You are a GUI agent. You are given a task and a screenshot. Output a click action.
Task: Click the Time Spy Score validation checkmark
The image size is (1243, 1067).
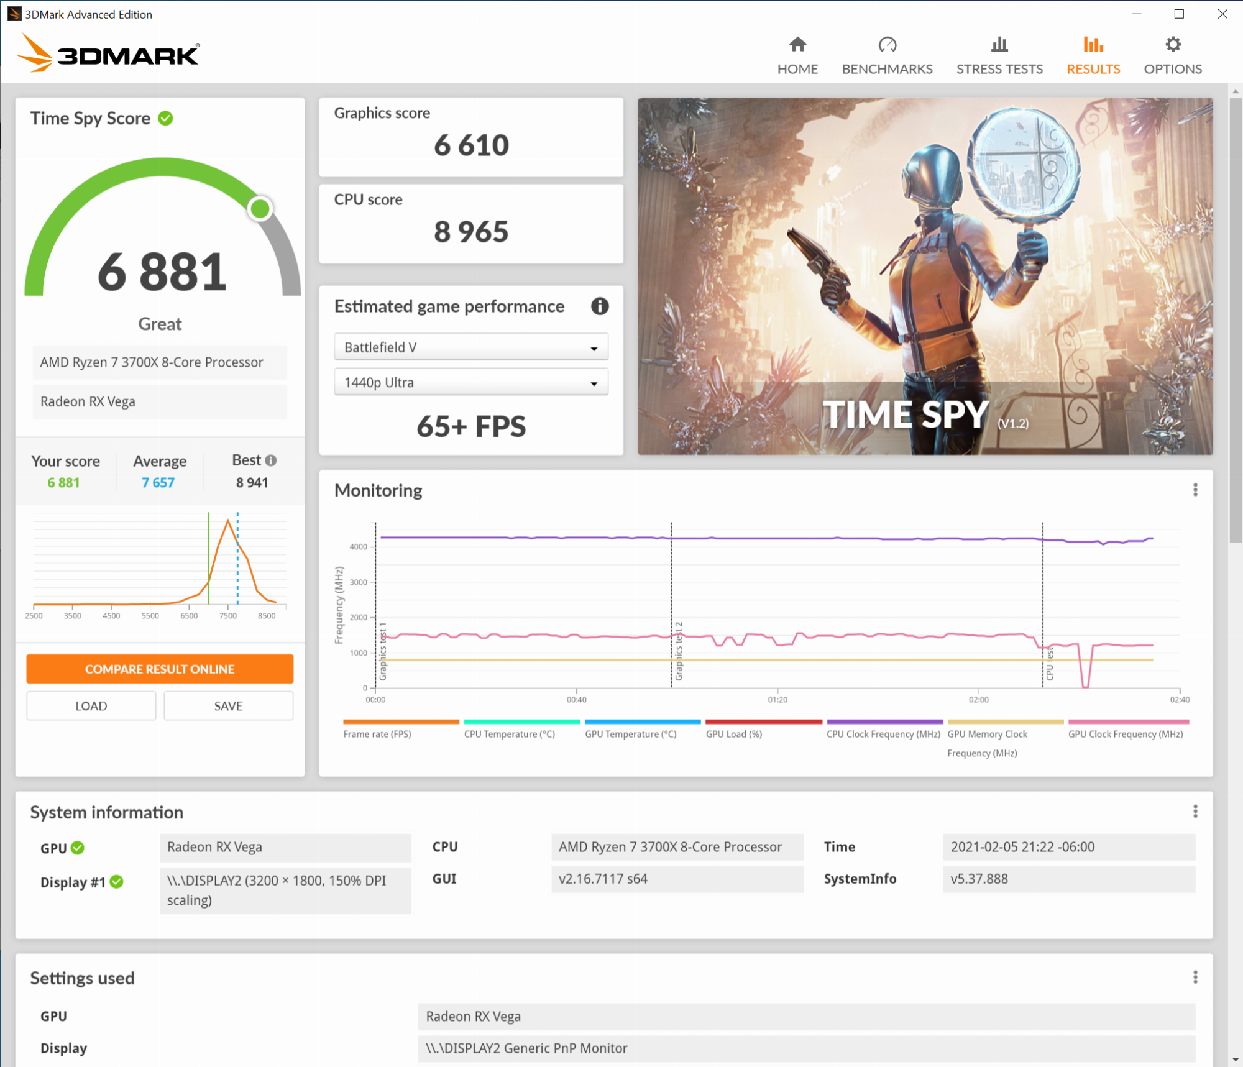pos(165,118)
